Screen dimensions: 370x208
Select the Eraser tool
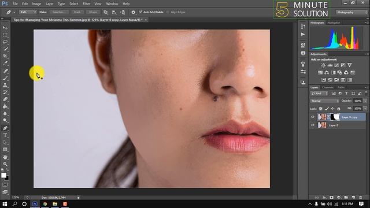click(x=5, y=99)
